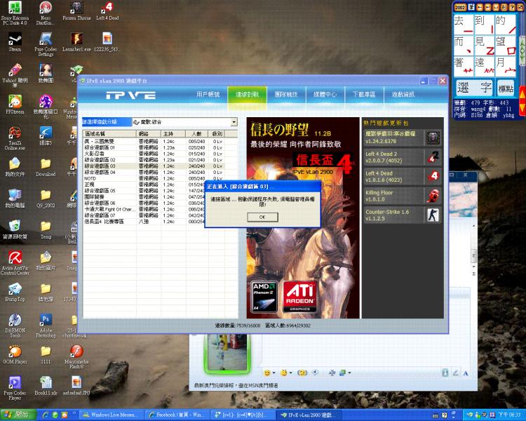The width and height of the screenshot is (526, 421).
Task: Sort the room list by the 人數 column header
Action: [x=197, y=133]
